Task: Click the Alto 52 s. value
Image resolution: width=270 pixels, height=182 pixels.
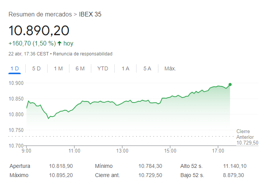Action: [x=235, y=166]
